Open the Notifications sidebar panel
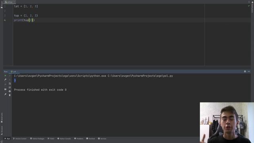Image resolution: width=254 pixels, height=143 pixels. [252, 7]
